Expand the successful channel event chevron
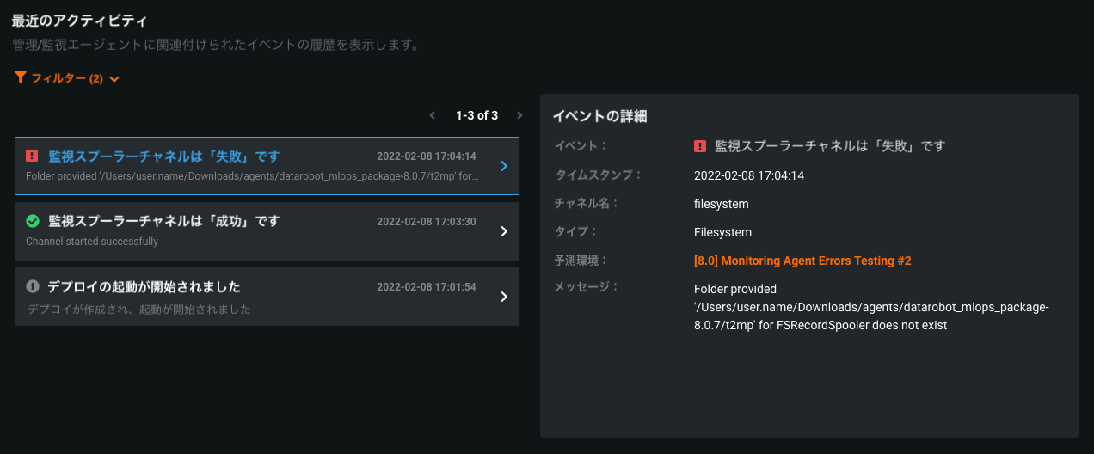 click(x=504, y=231)
